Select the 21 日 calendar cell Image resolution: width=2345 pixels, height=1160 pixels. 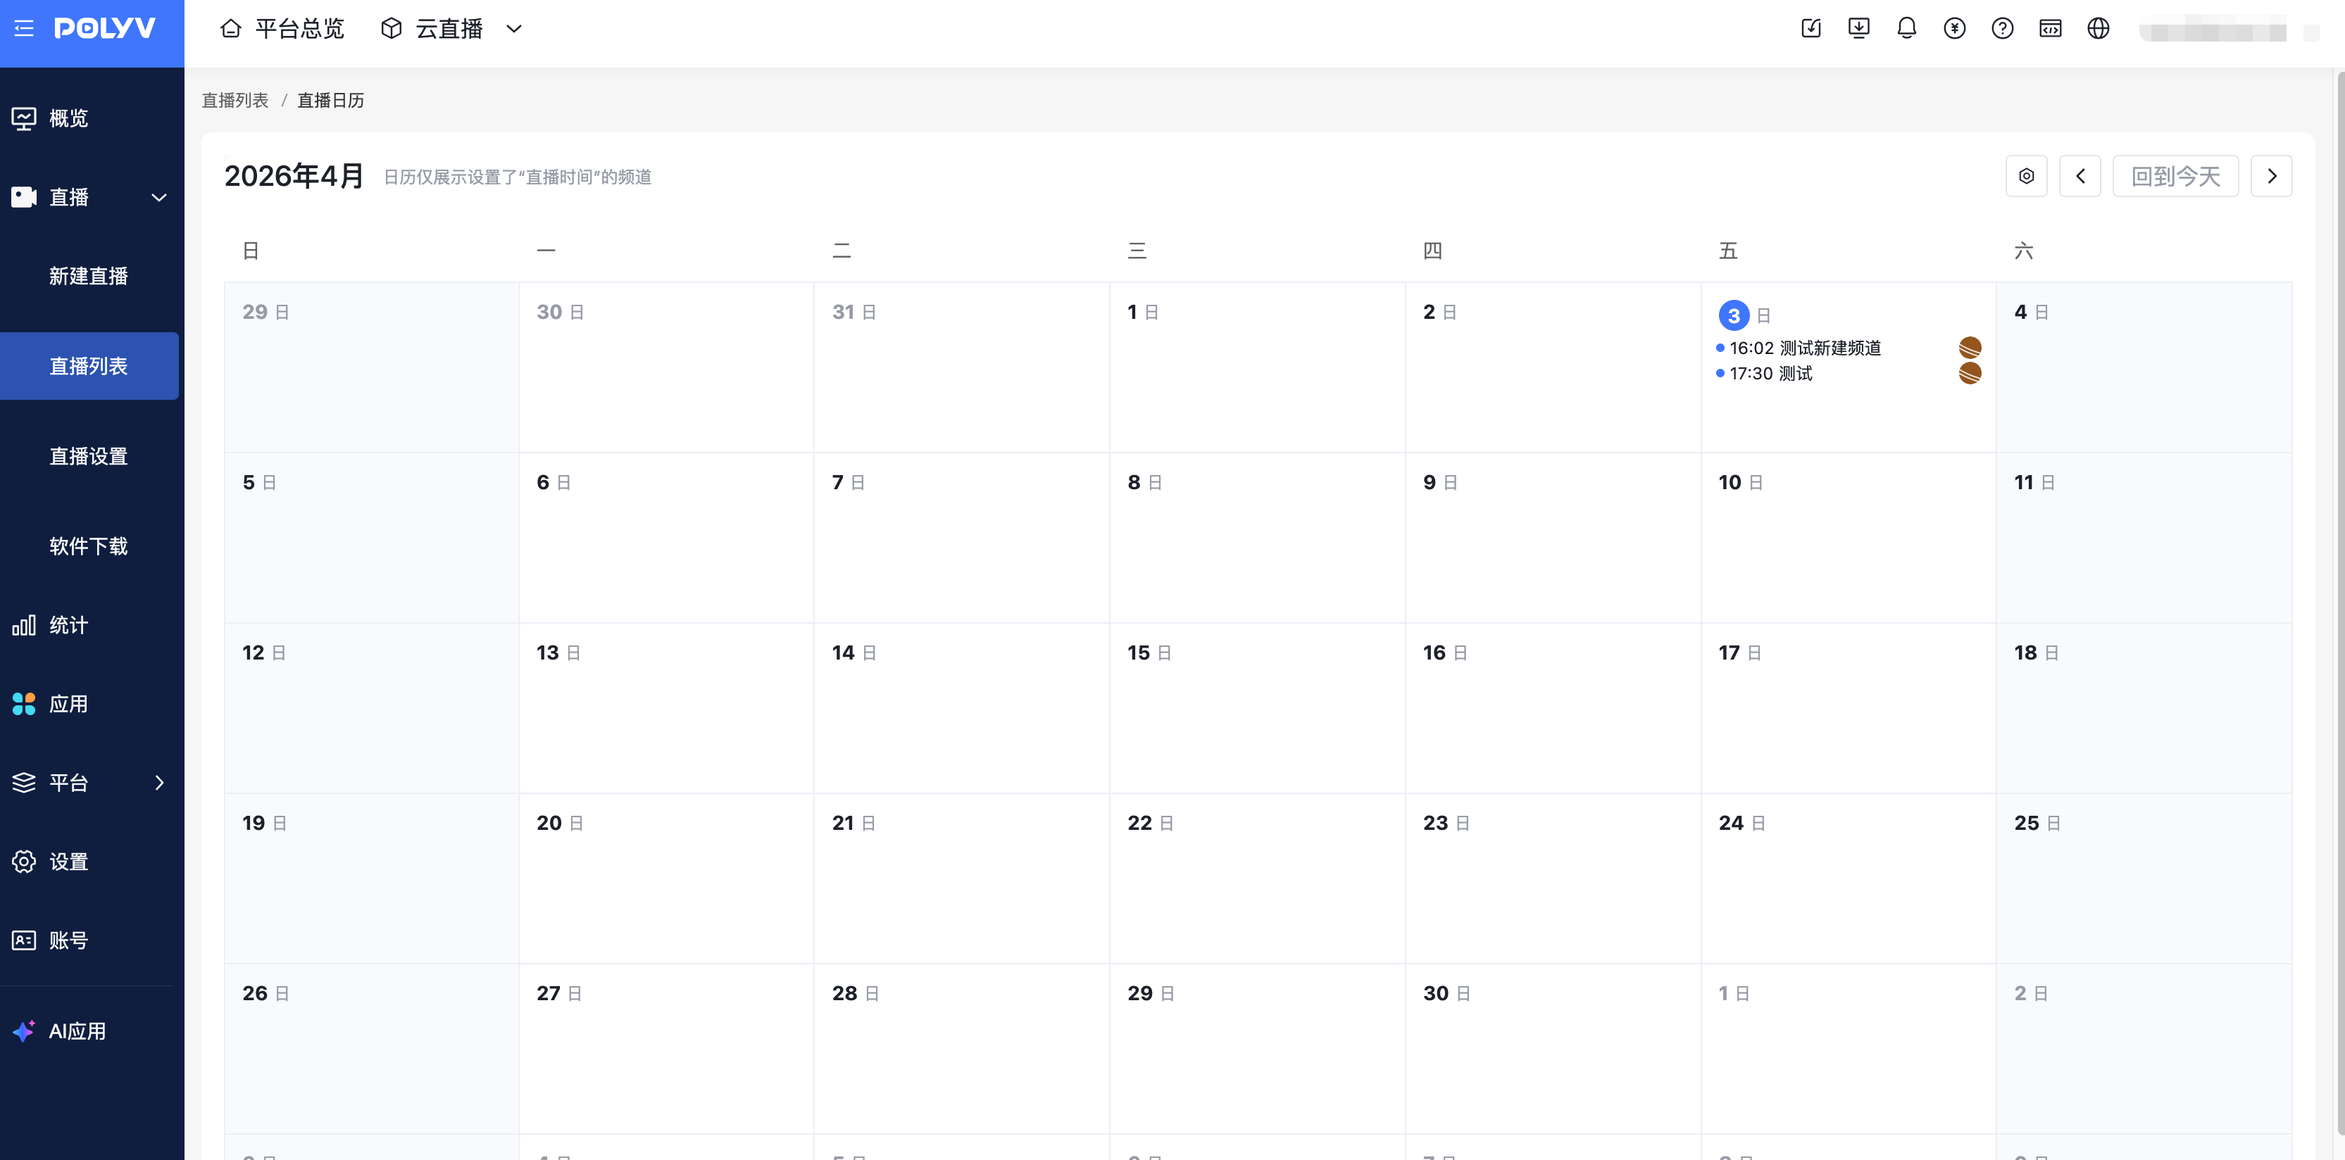click(x=961, y=878)
